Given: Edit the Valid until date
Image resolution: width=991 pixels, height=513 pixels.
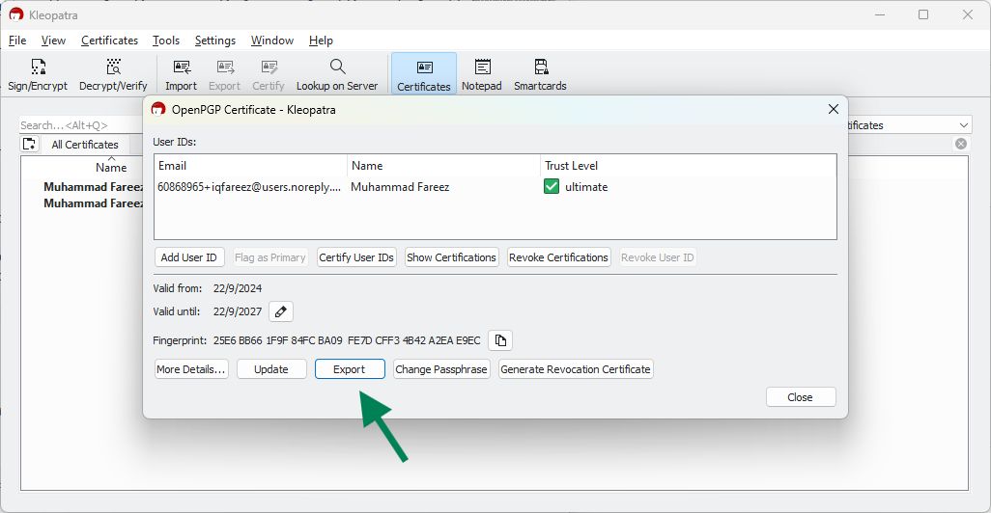Looking at the screenshot, I should [x=281, y=311].
